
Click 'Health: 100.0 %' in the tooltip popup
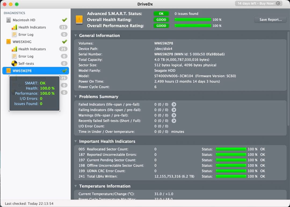(40, 88)
